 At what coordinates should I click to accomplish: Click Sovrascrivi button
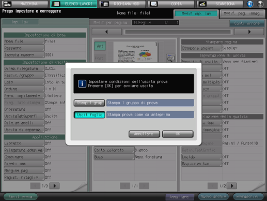pos(248,197)
